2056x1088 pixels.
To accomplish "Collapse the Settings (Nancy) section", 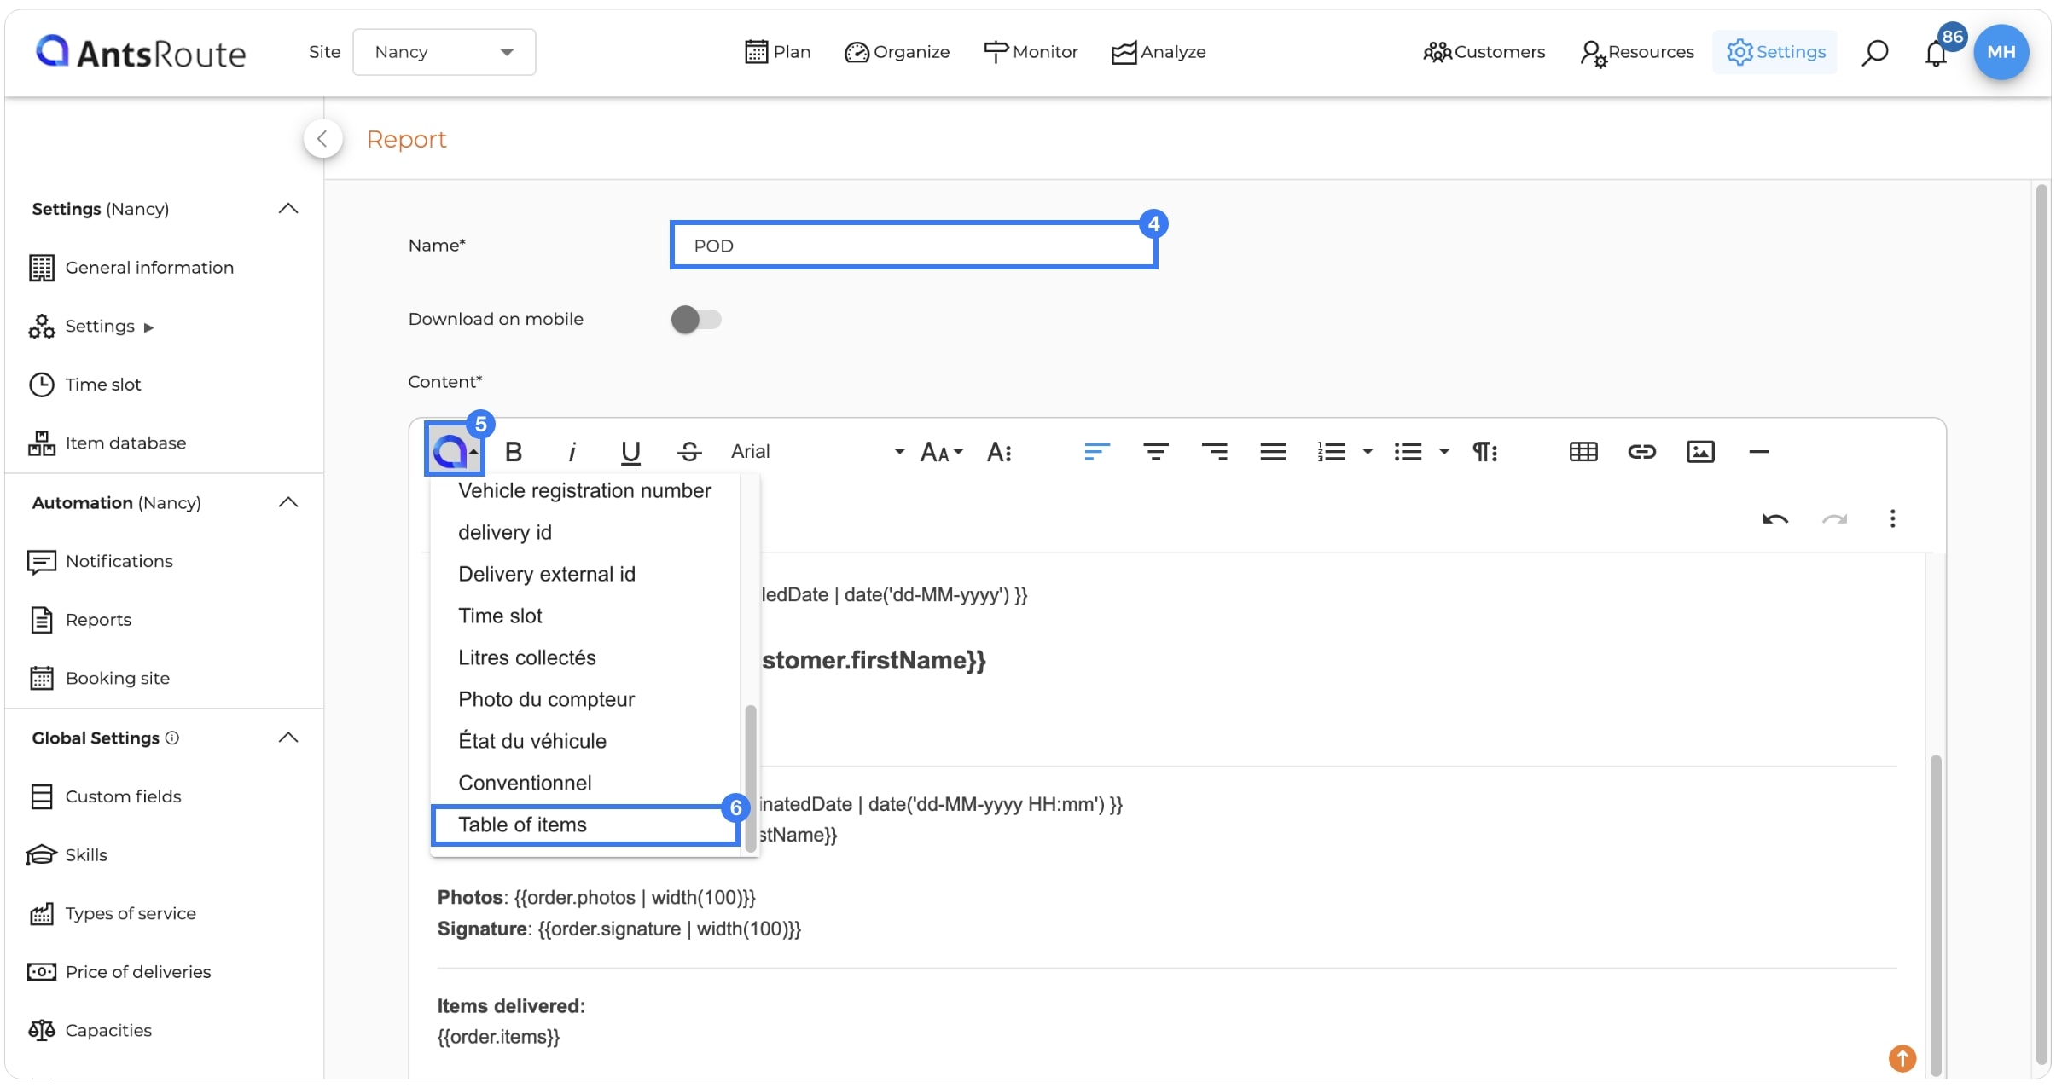I will pos(288,209).
